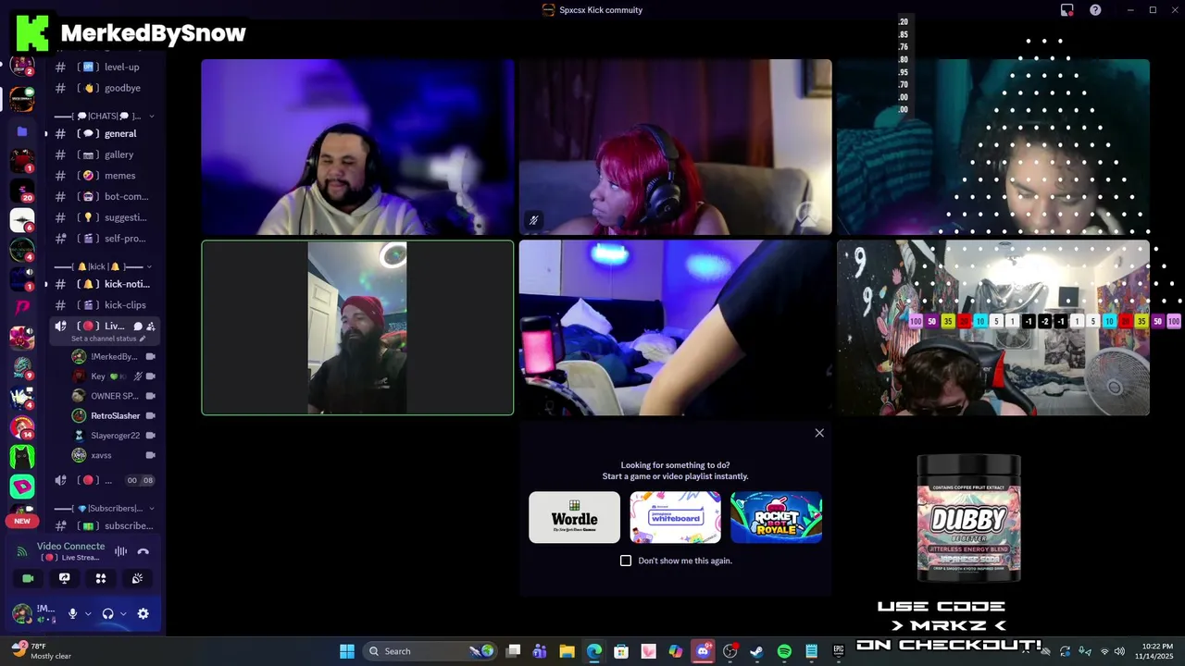Open black cat server icon

click(22, 456)
